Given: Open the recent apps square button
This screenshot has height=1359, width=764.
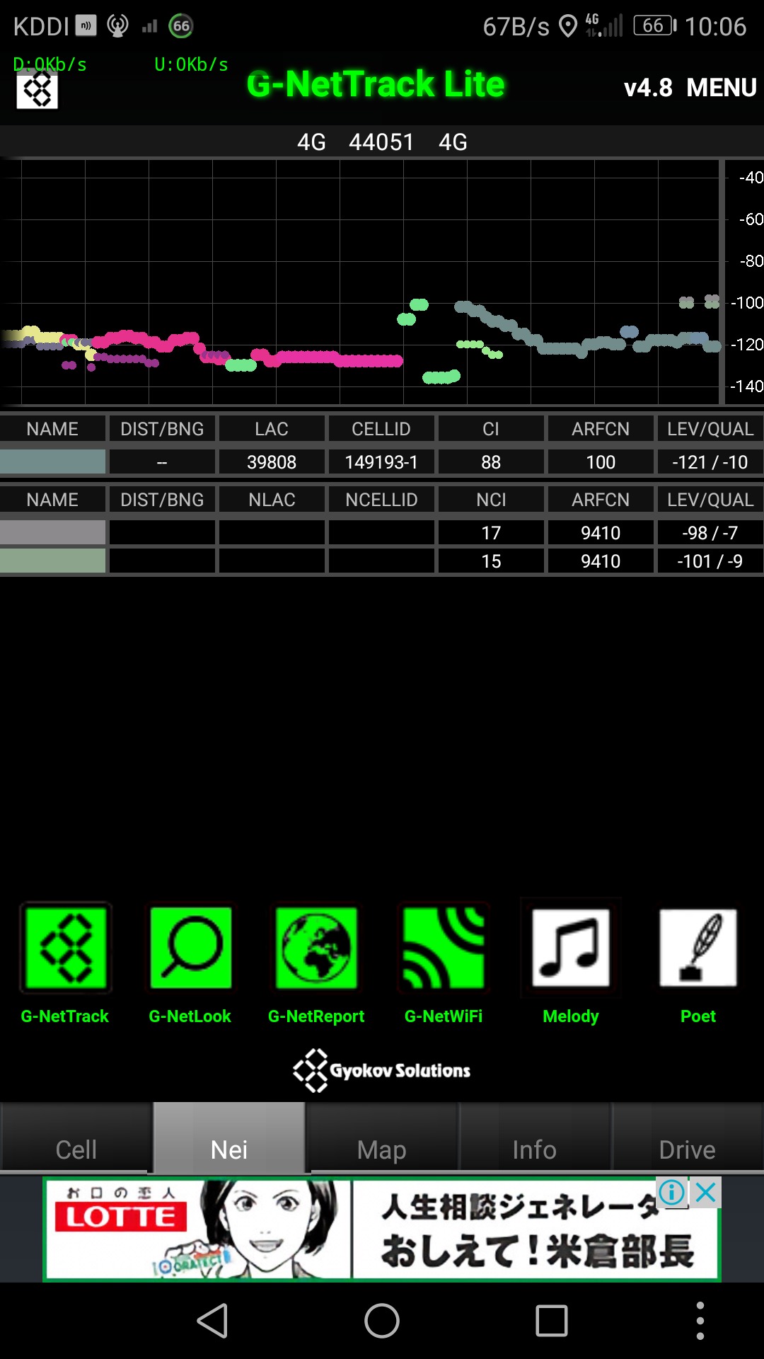Looking at the screenshot, I should point(552,1321).
